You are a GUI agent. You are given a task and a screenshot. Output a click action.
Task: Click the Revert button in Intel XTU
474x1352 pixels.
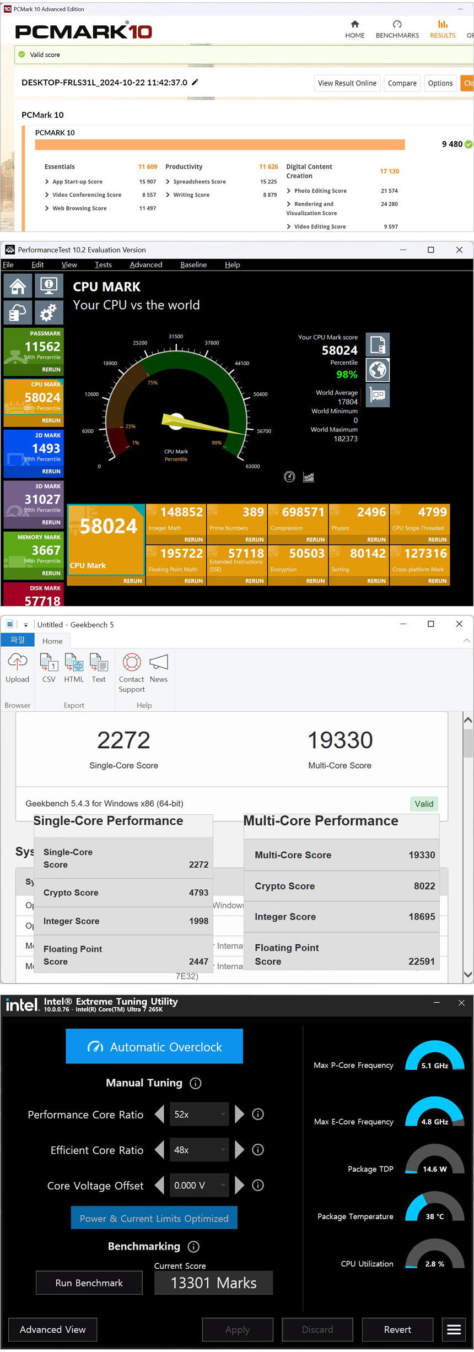pos(397,1329)
